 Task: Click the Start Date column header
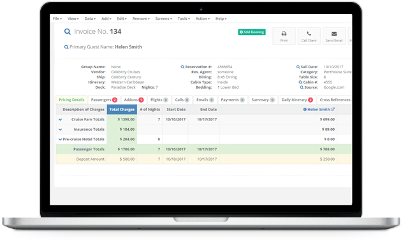tap(176, 110)
